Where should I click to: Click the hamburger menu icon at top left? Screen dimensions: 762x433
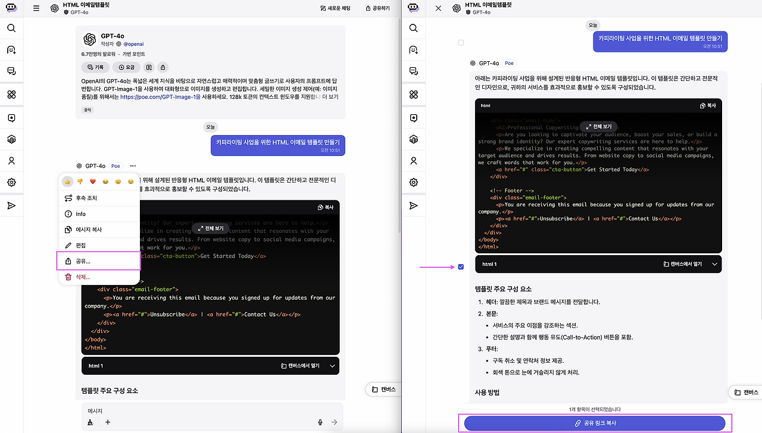[36, 8]
